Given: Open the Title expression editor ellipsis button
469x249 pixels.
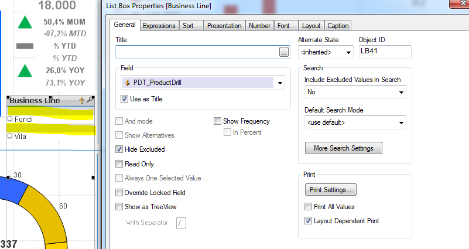Looking at the screenshot, I should coord(284,53).
